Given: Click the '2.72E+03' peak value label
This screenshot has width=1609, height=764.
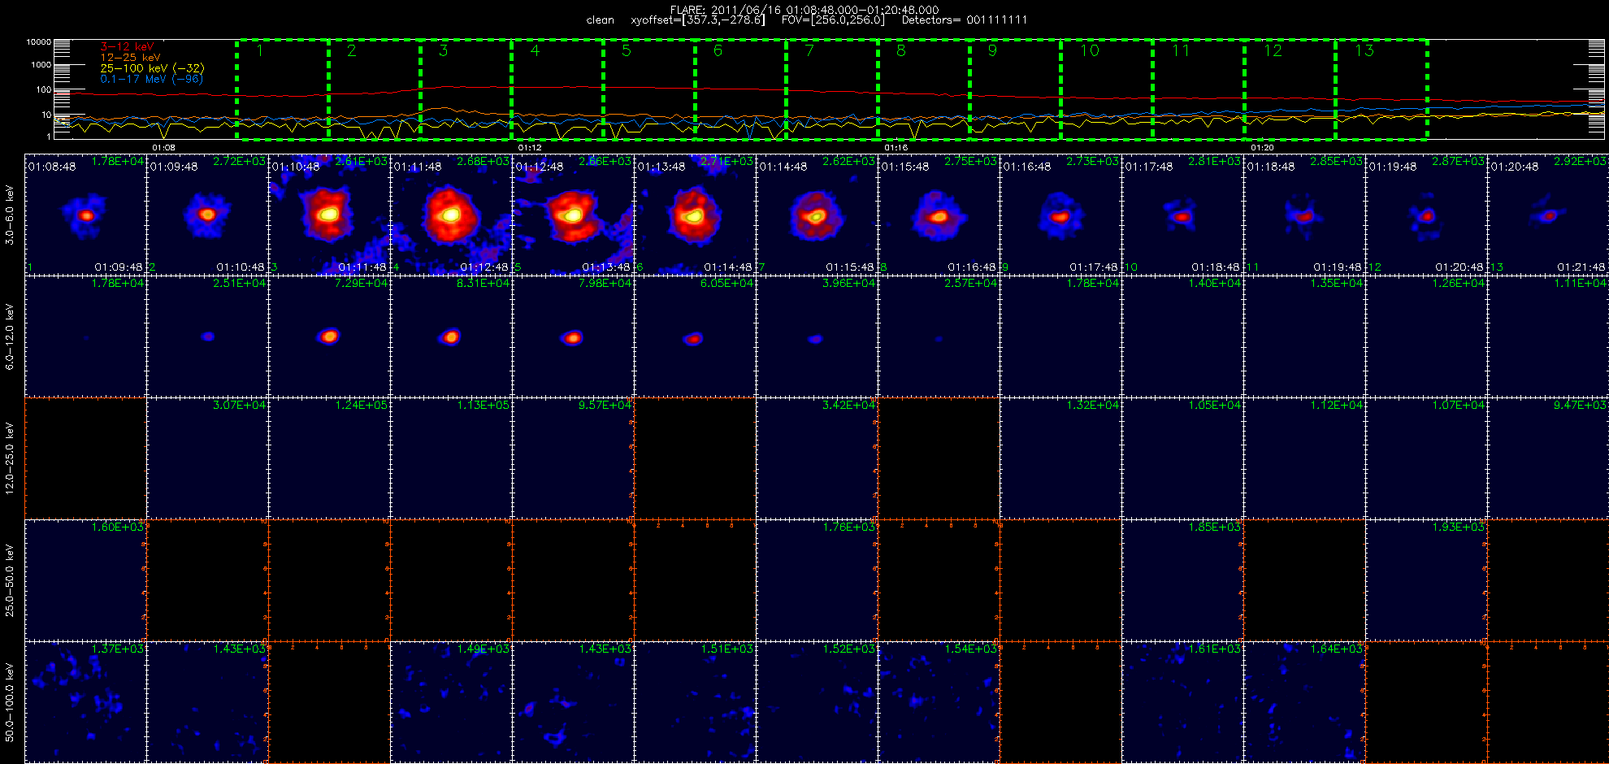Looking at the screenshot, I should click(x=239, y=162).
